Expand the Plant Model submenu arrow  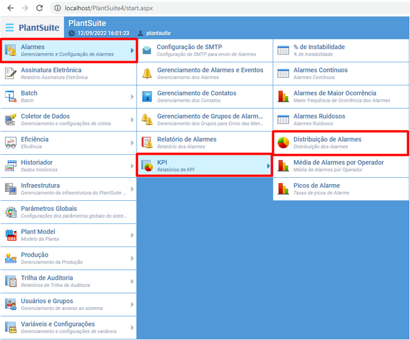click(132, 236)
